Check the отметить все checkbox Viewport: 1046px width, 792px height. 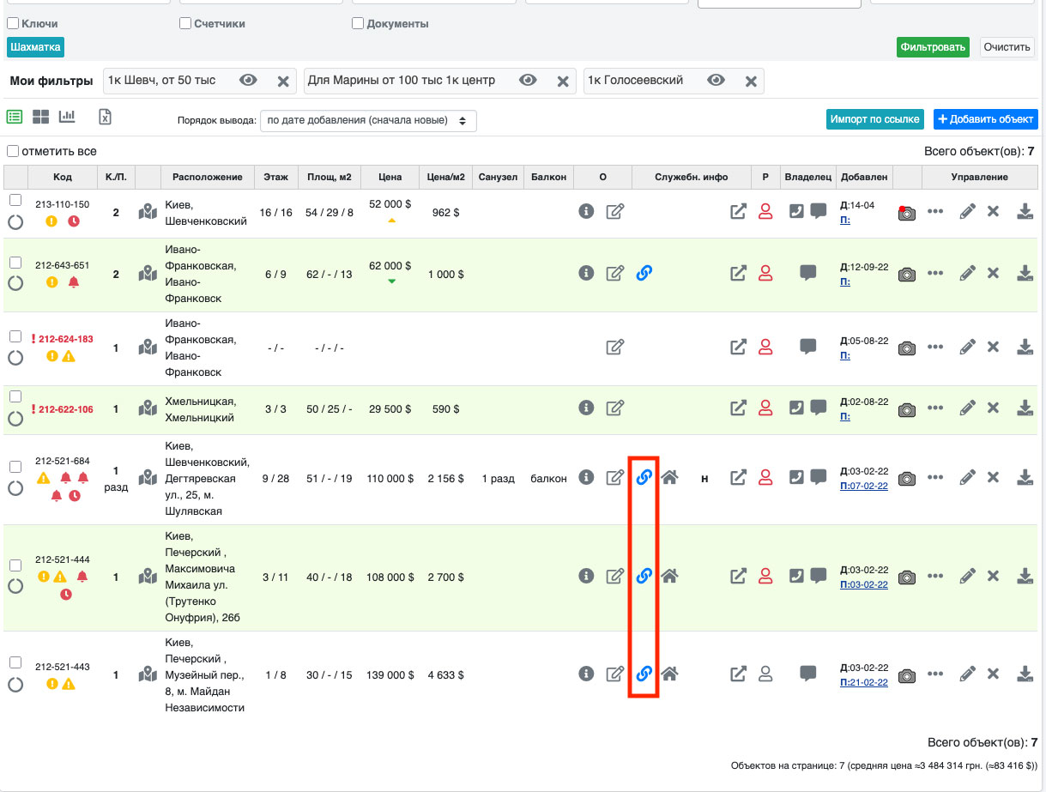(13, 151)
